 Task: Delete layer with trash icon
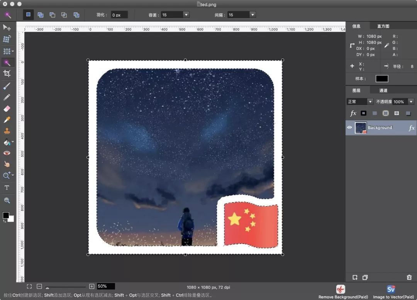tap(409, 277)
